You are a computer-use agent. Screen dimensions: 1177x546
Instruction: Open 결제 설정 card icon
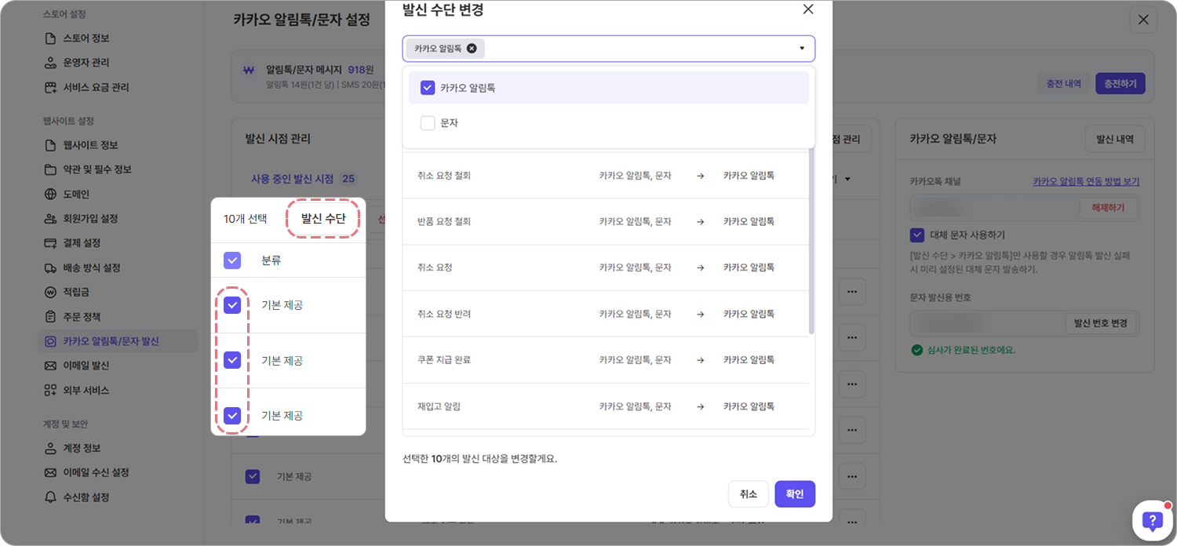pyautogui.click(x=50, y=243)
